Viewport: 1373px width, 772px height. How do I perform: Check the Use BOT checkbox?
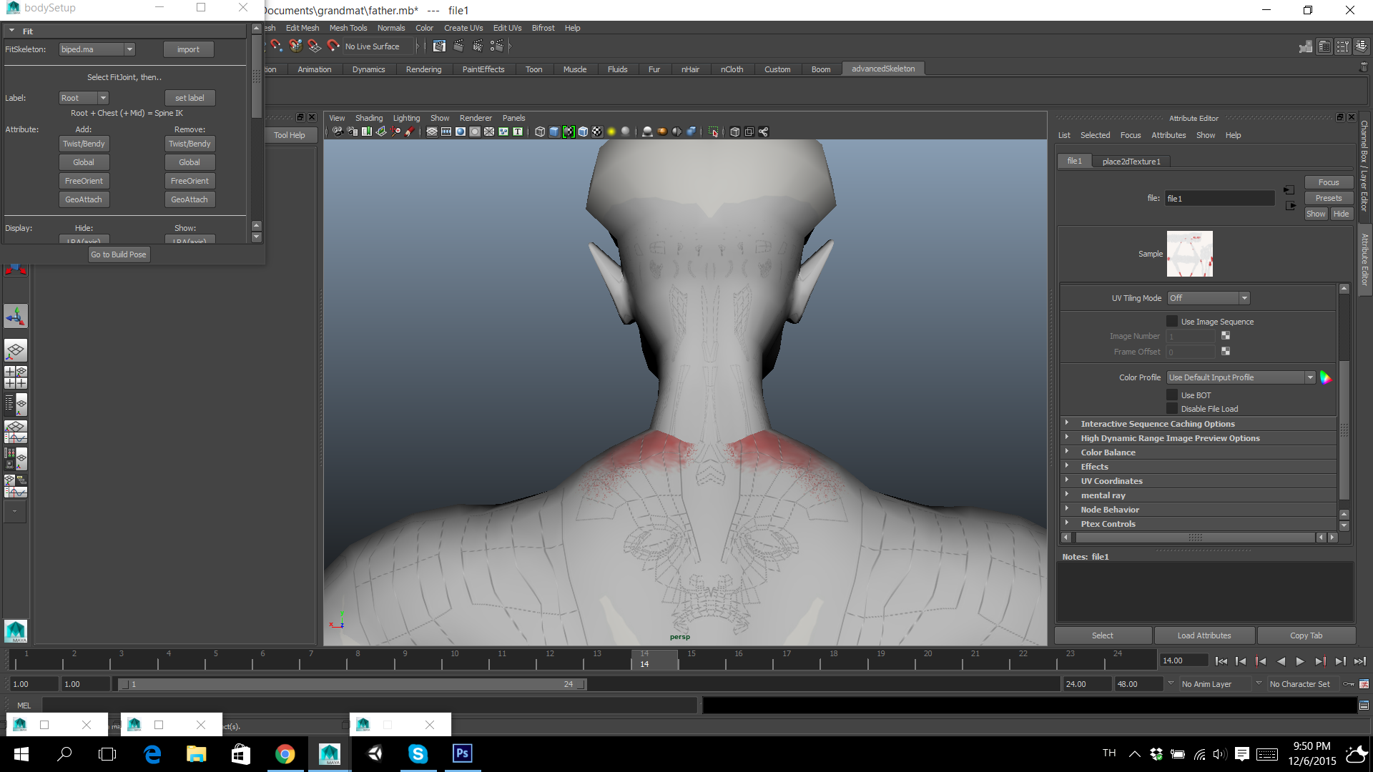click(x=1172, y=395)
